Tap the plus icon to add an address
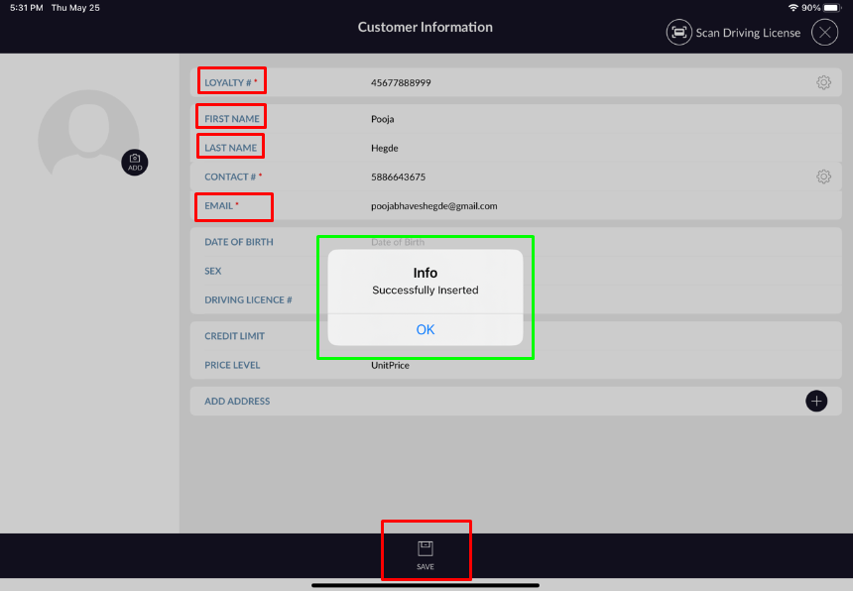Viewport: 853px width, 591px height. coord(816,401)
